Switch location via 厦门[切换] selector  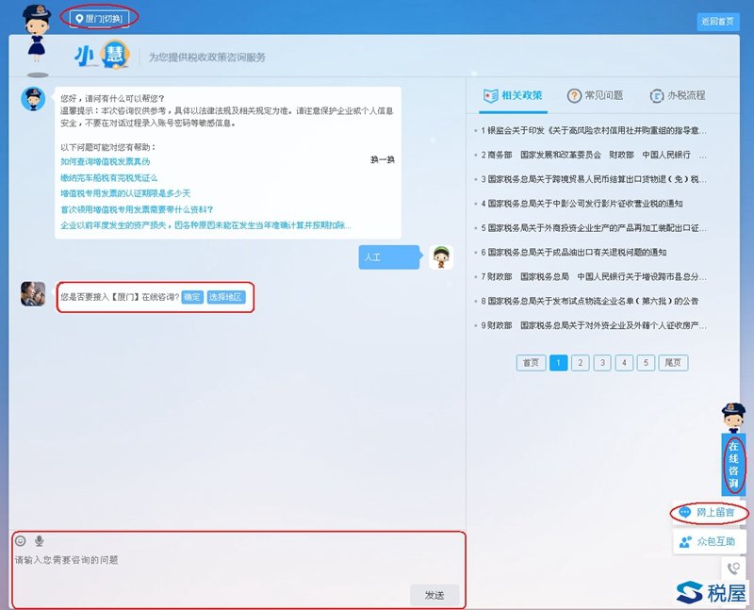coord(99,17)
